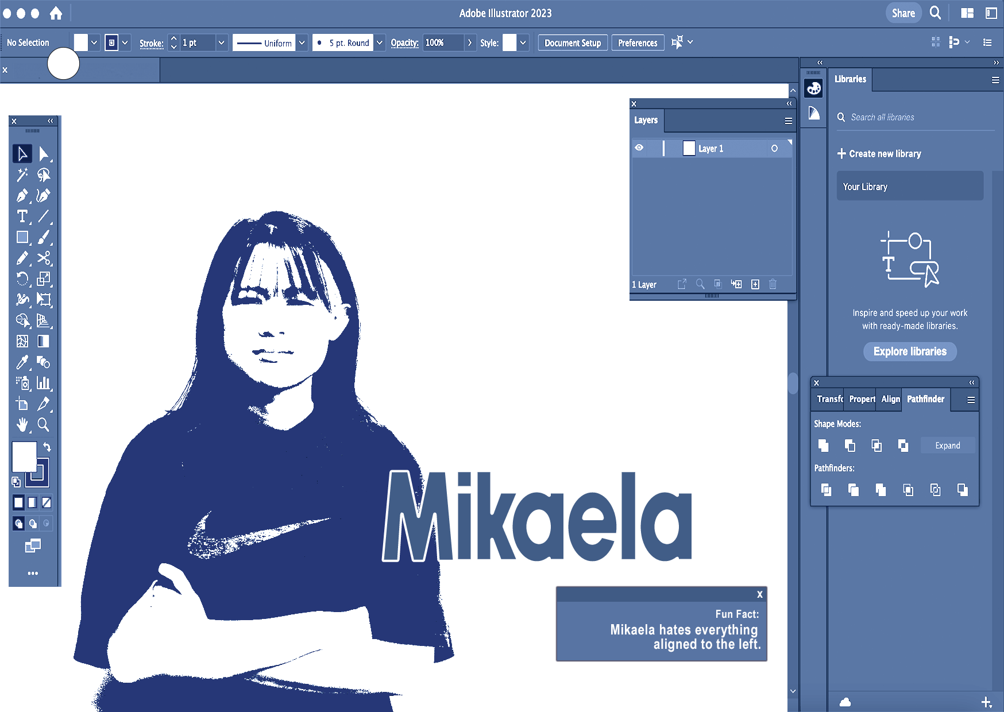Select the Scale tool
This screenshot has width=1004, height=712.
coord(44,279)
